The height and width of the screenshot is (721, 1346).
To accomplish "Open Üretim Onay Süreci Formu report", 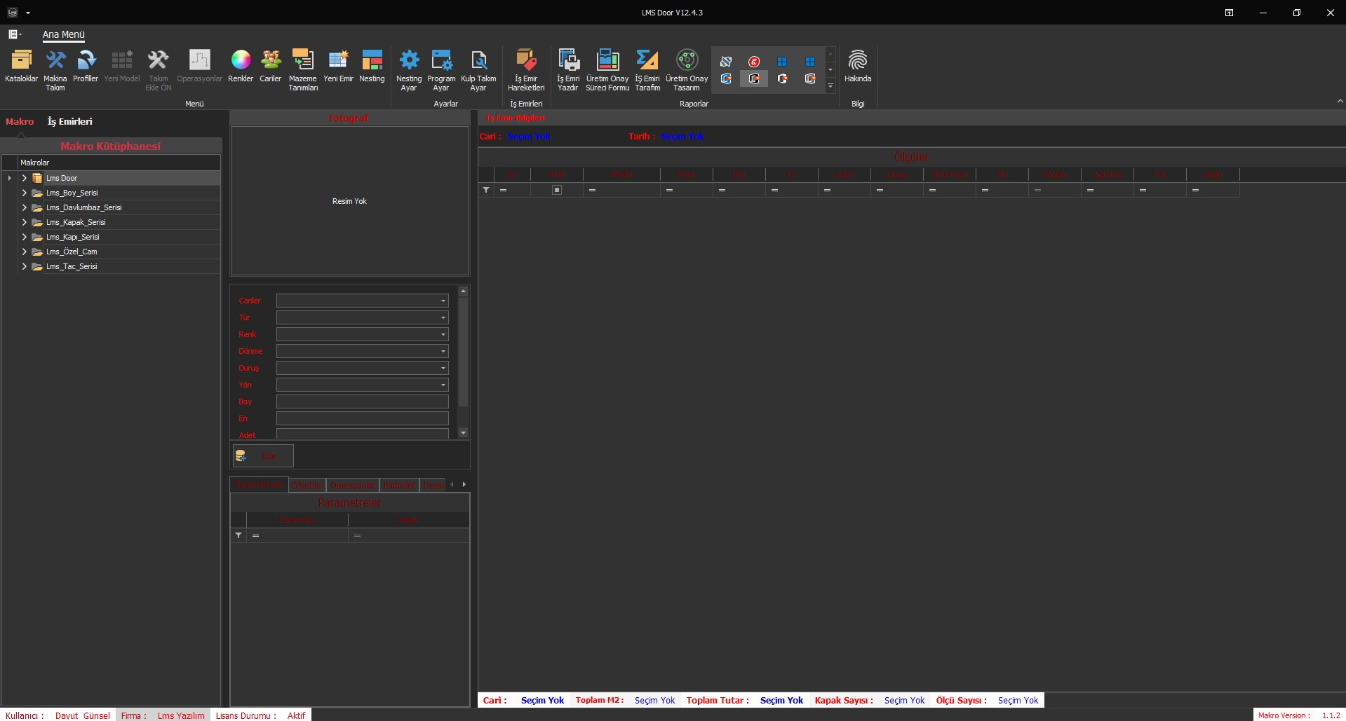I will click(x=607, y=70).
